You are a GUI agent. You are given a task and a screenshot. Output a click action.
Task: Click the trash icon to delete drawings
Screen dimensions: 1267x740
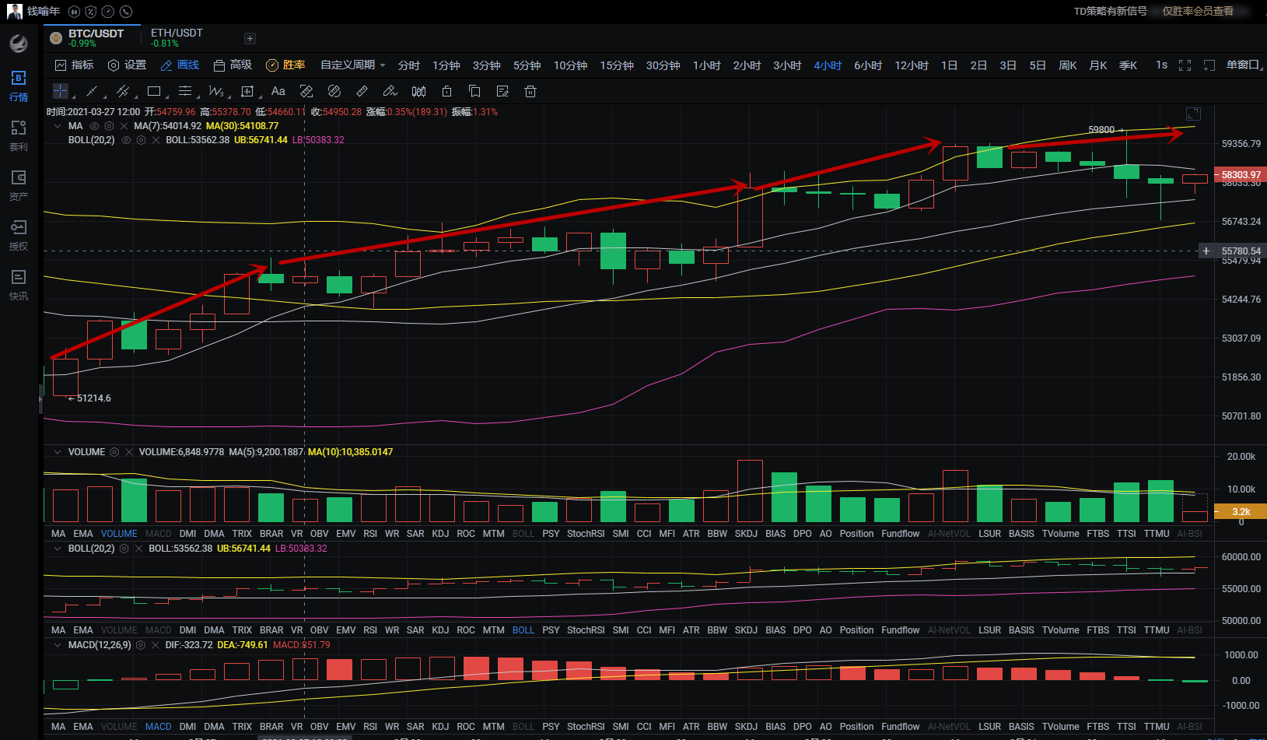point(530,91)
